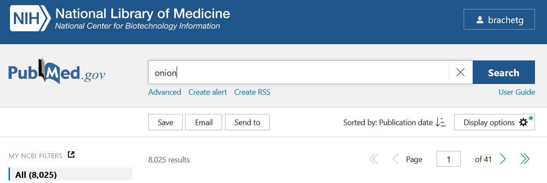This screenshot has width=547, height=183.
Task: Jump to last results page arrow
Action: [x=525, y=159]
